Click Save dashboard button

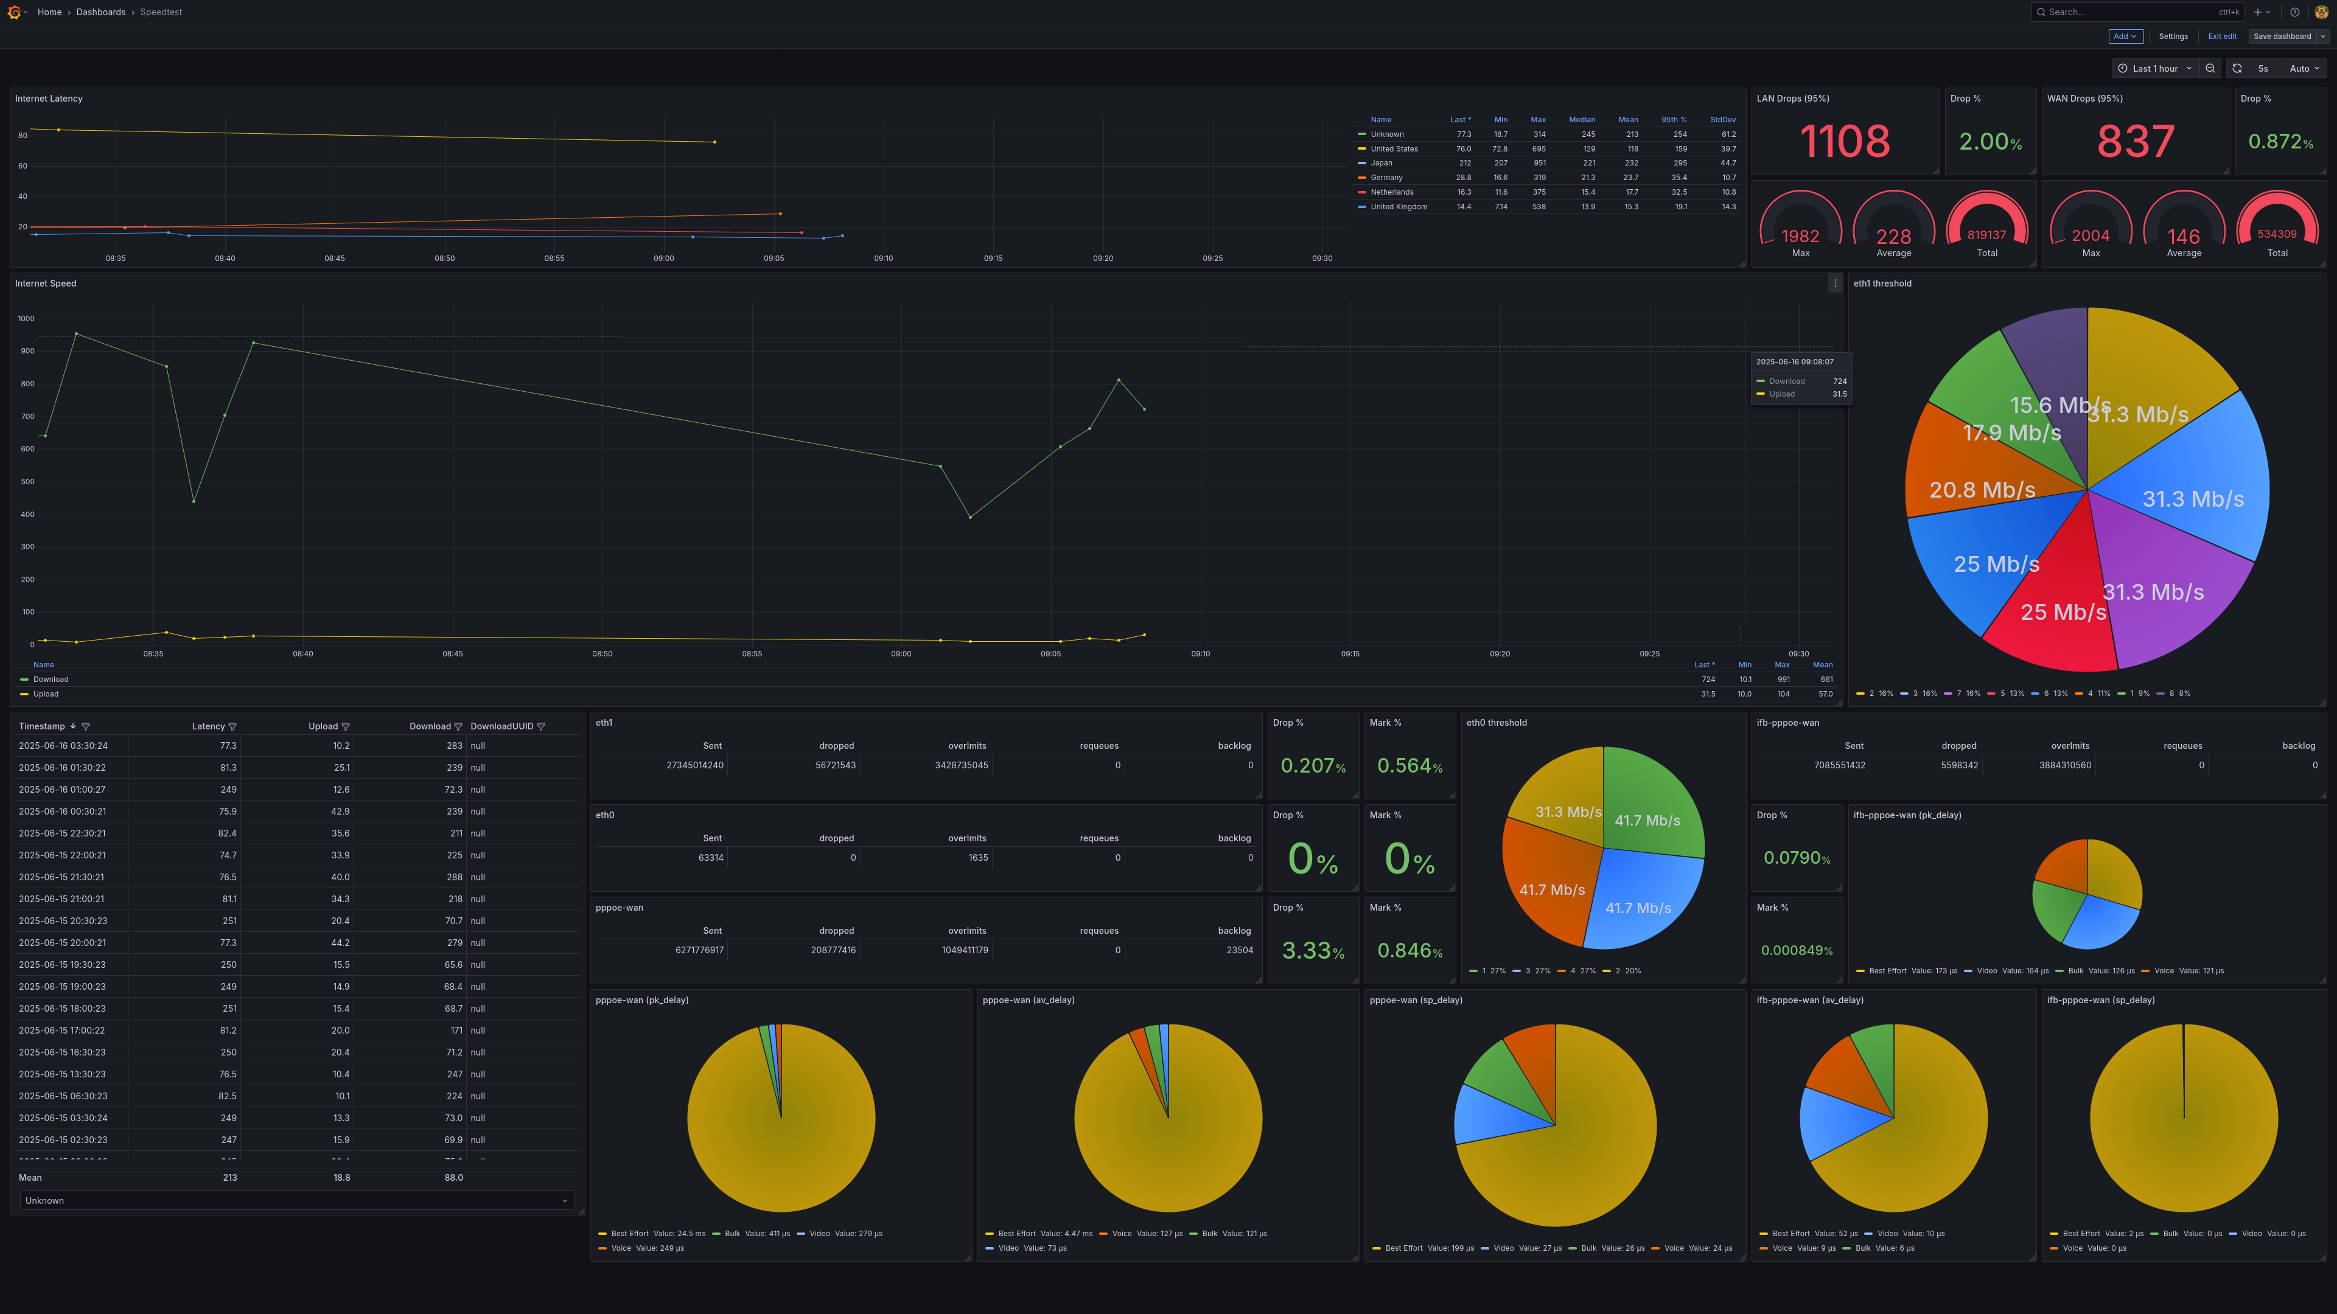click(x=2282, y=36)
